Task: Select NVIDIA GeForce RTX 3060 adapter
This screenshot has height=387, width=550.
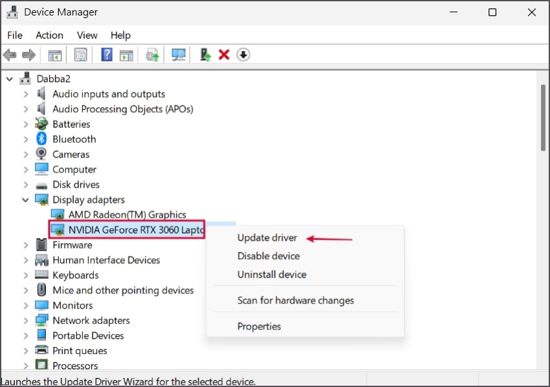Action: click(x=136, y=230)
